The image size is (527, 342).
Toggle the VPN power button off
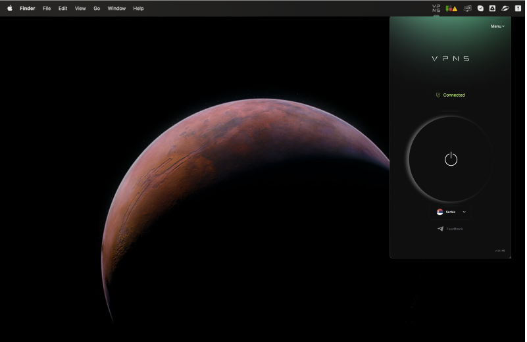pyautogui.click(x=451, y=159)
